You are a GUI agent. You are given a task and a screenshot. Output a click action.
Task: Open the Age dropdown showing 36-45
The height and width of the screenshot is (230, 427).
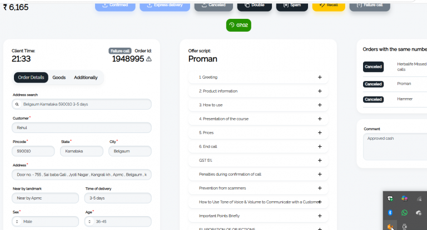click(x=118, y=222)
